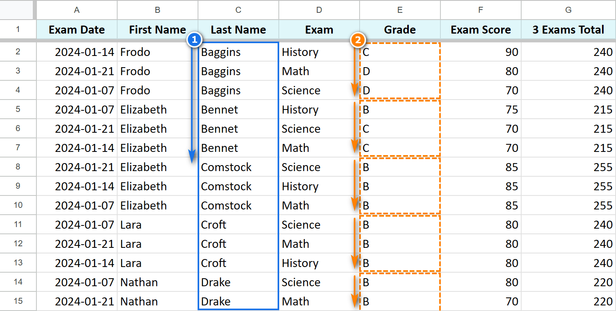Image resolution: width=616 pixels, height=311 pixels.
Task: Select 'Elizabeth' in row 5
Action: coord(158,110)
